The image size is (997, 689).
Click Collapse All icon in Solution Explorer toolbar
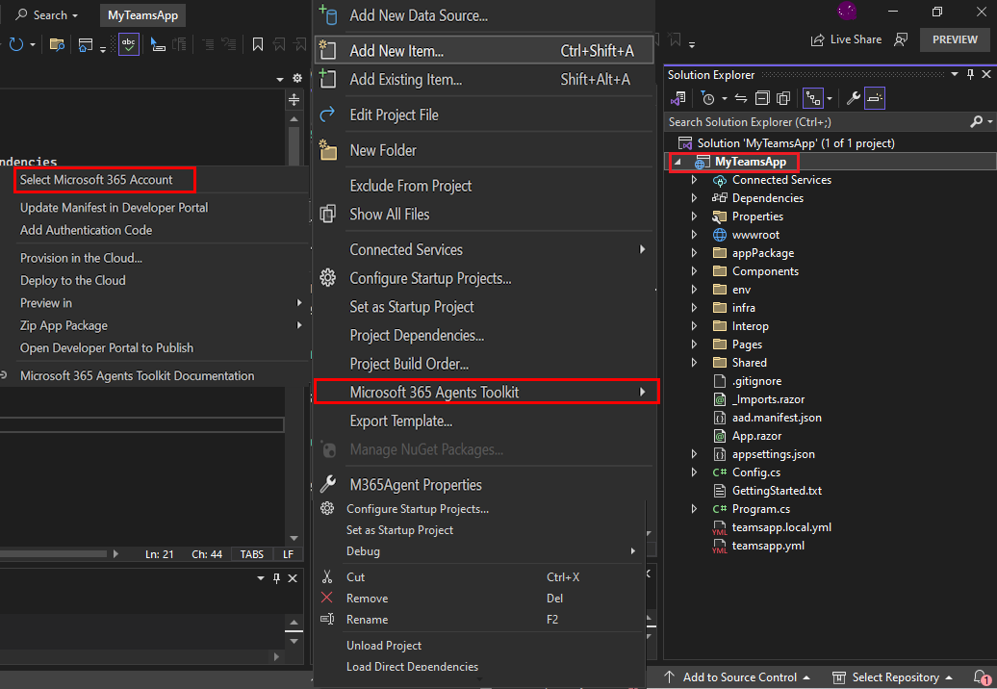pyautogui.click(x=762, y=98)
